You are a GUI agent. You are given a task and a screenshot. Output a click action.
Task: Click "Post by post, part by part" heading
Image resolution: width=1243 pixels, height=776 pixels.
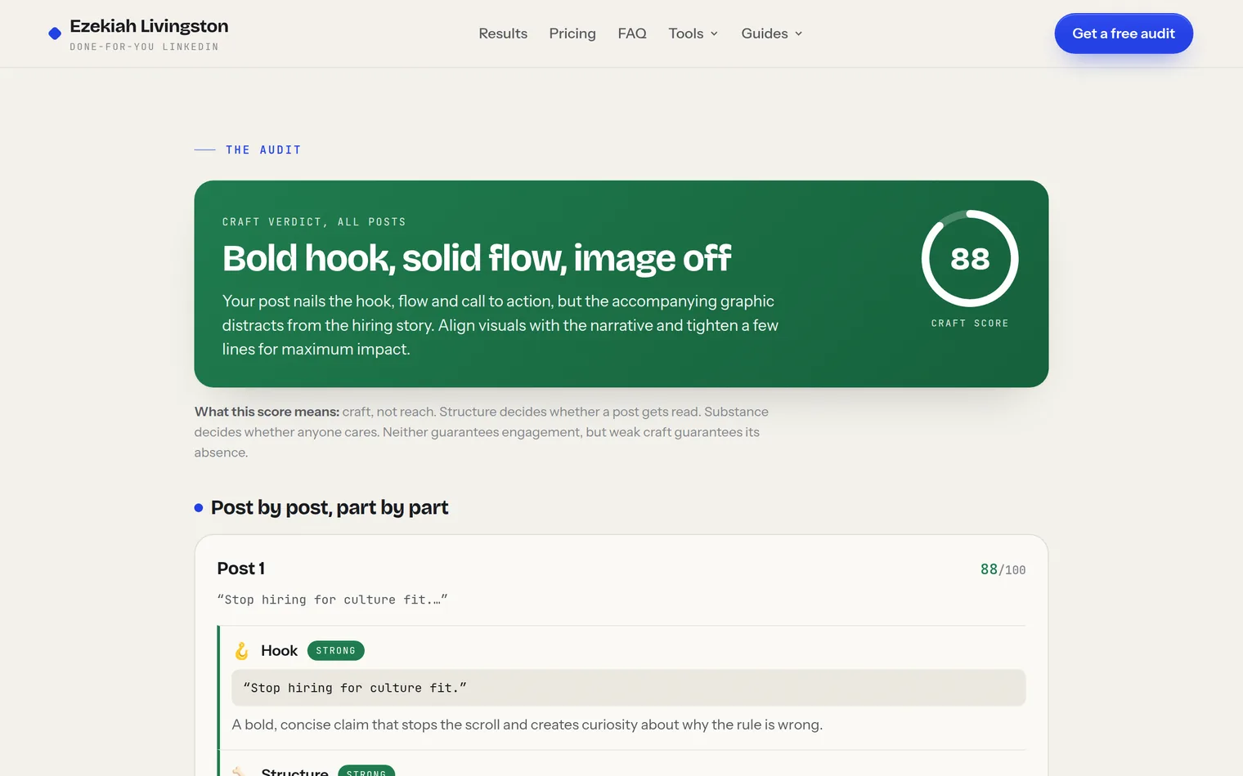(x=330, y=507)
